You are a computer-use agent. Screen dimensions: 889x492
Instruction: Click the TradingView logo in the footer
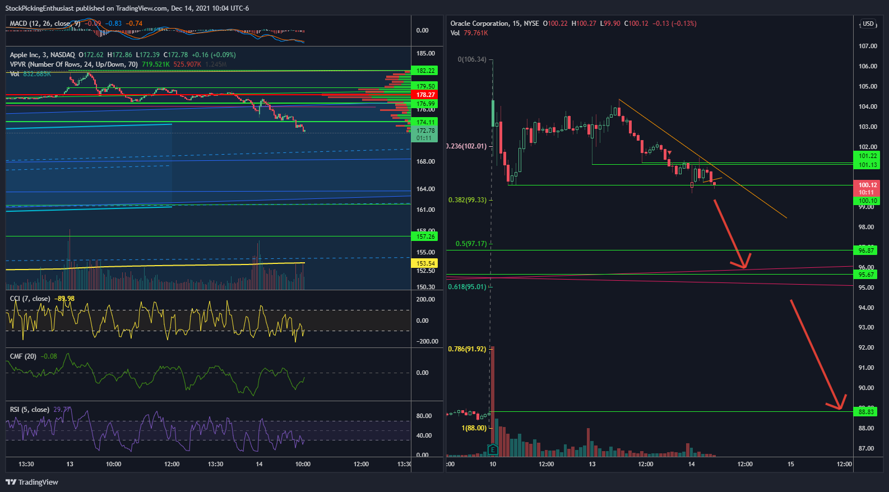(x=32, y=482)
